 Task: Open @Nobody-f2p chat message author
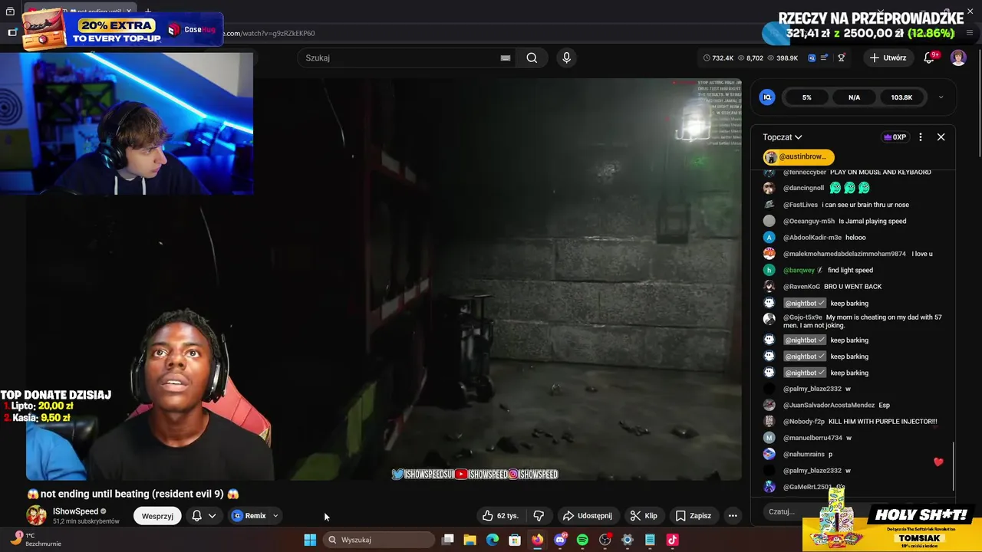pyautogui.click(x=804, y=422)
